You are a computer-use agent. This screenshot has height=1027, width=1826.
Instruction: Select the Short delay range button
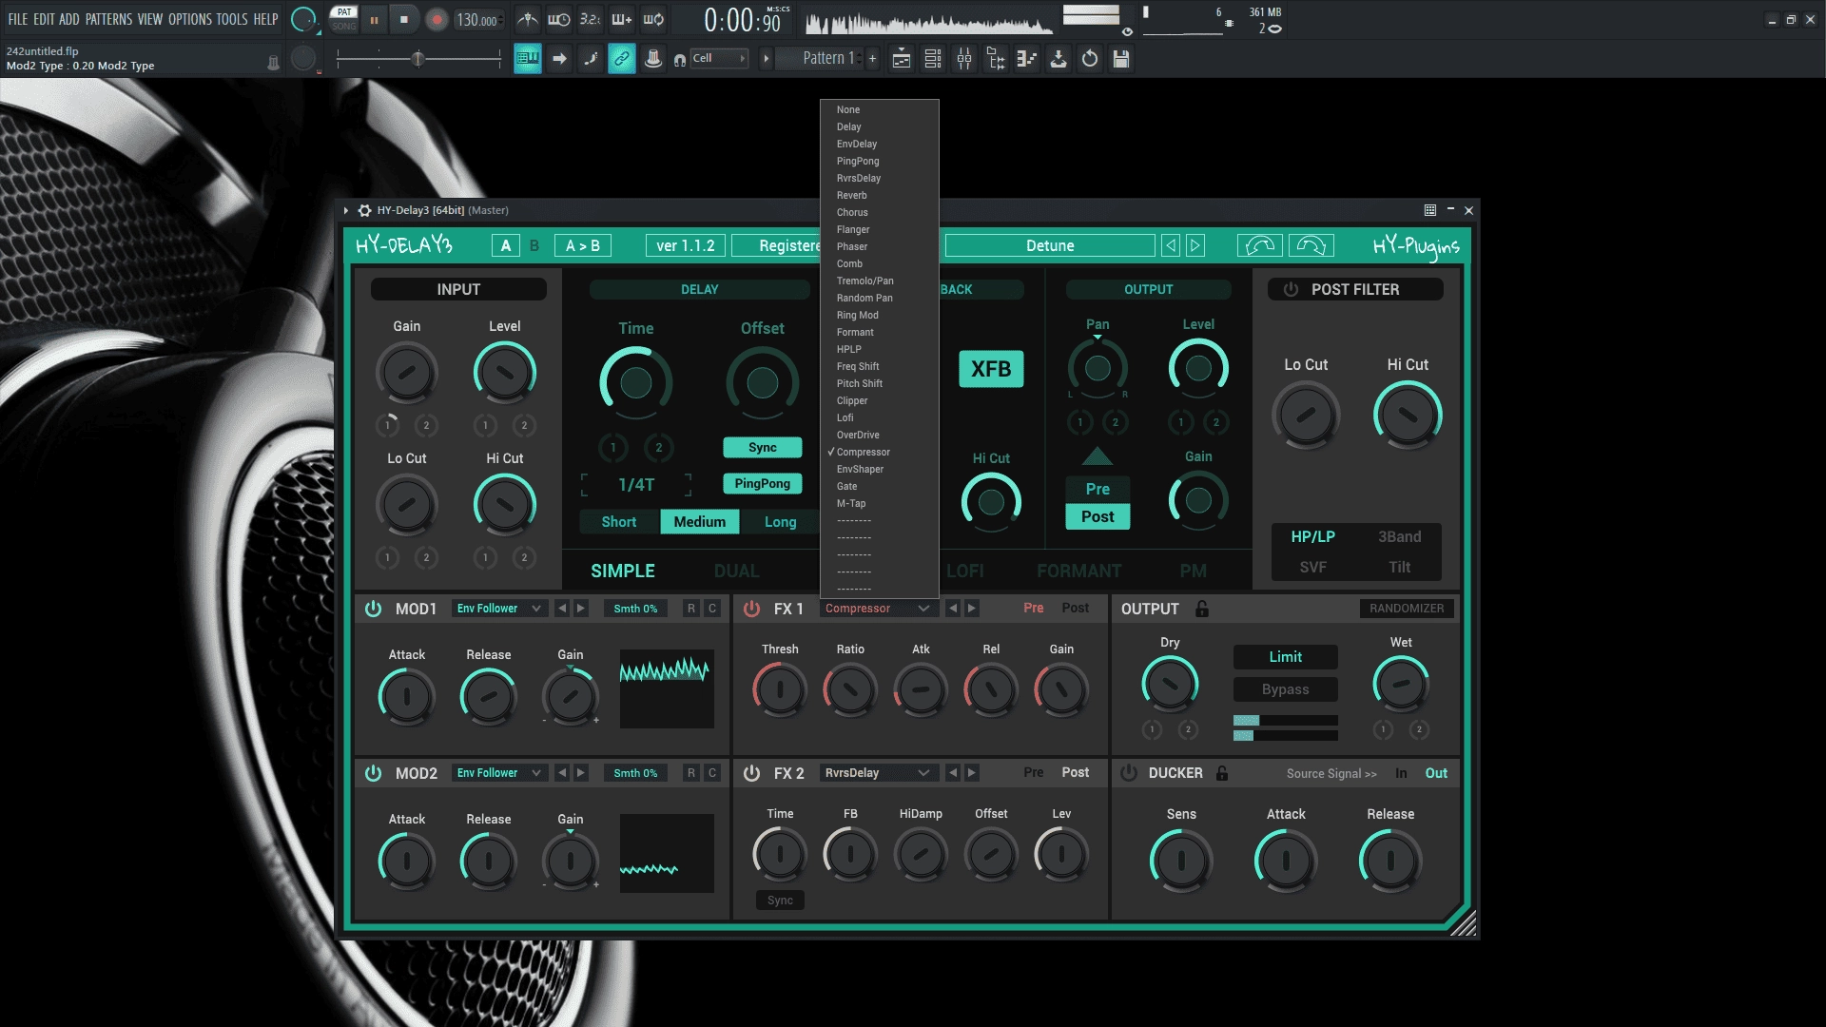tap(618, 522)
